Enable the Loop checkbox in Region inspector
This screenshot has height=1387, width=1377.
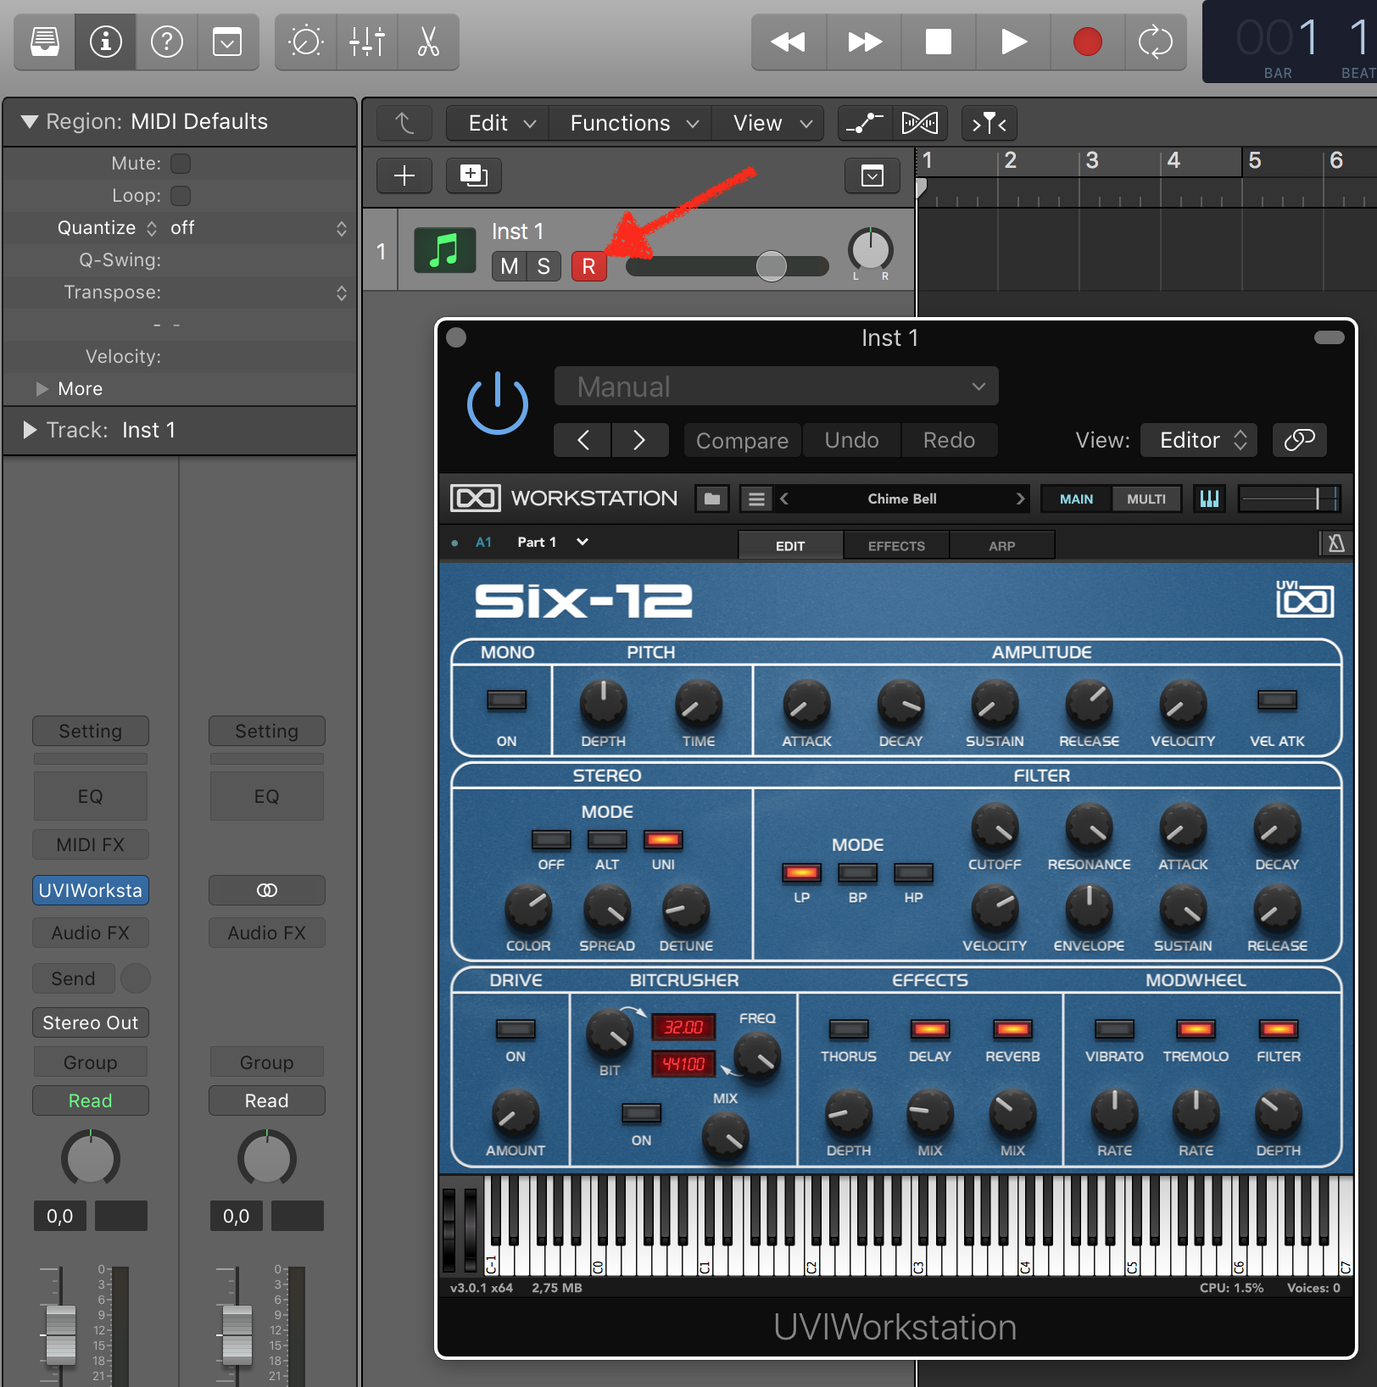click(x=181, y=196)
